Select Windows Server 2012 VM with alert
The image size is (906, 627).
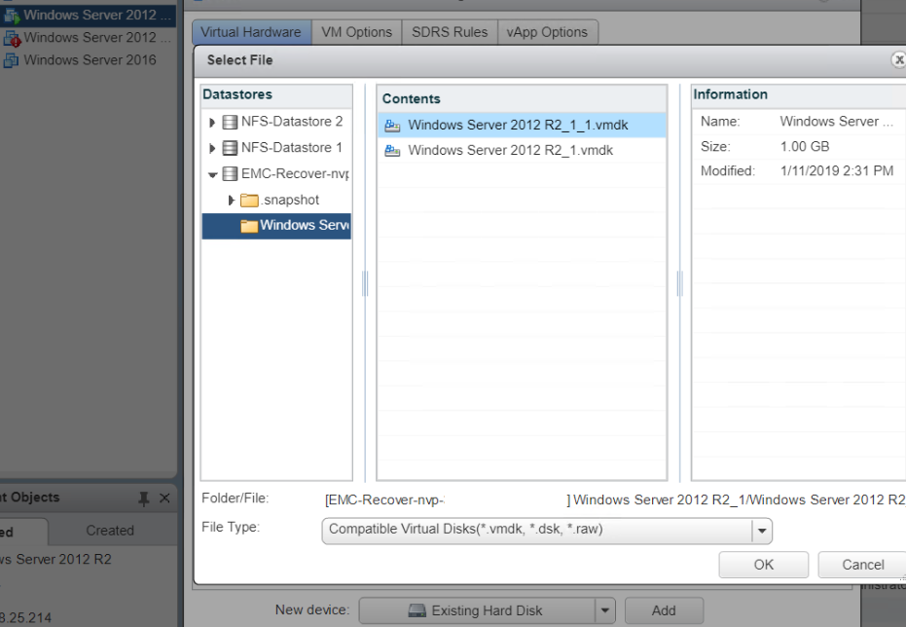click(x=96, y=38)
